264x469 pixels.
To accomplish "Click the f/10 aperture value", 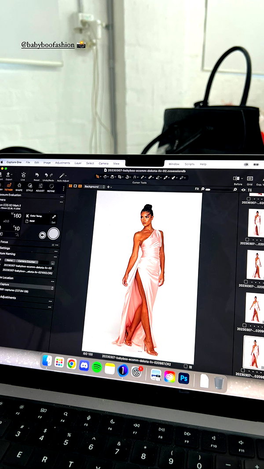I will (x=17, y=228).
